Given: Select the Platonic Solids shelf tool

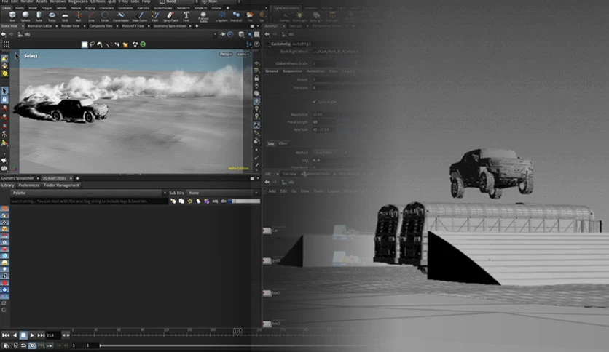Looking at the screenshot, I should tap(203, 16).
